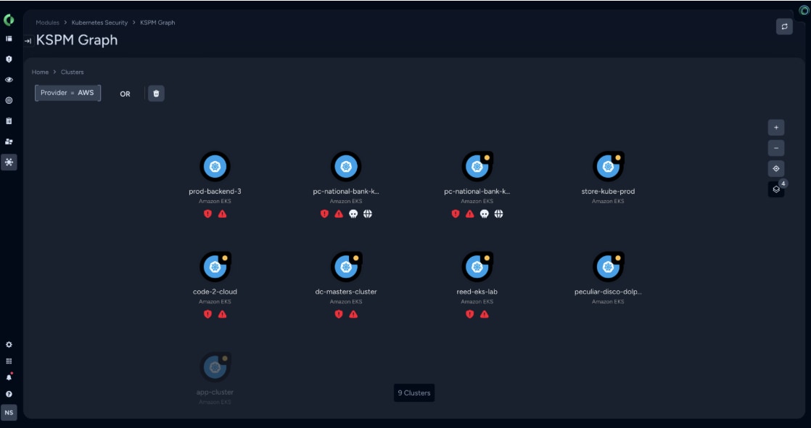Open the eye visibility module in the sidebar

[9, 80]
